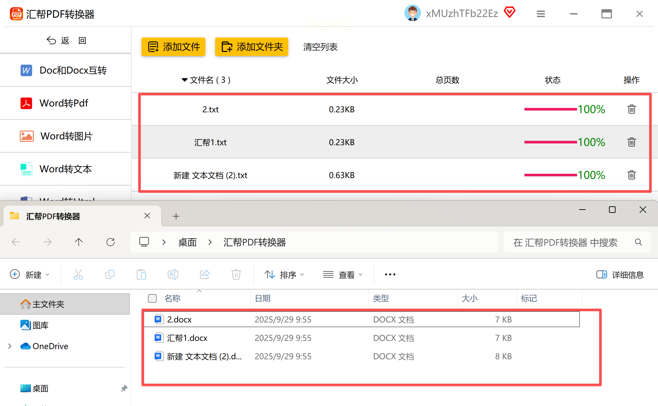Image resolution: width=658 pixels, height=406 pixels.
Task: Collapse the 文件名 (3) list triangle
Action: [x=185, y=80]
